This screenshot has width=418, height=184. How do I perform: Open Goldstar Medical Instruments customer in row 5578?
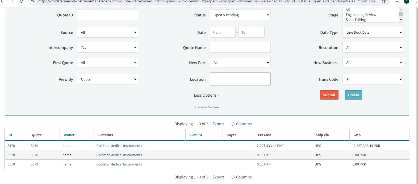click(119, 155)
